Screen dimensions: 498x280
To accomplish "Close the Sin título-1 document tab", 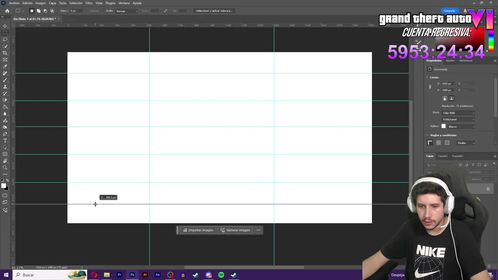I will coord(59,19).
